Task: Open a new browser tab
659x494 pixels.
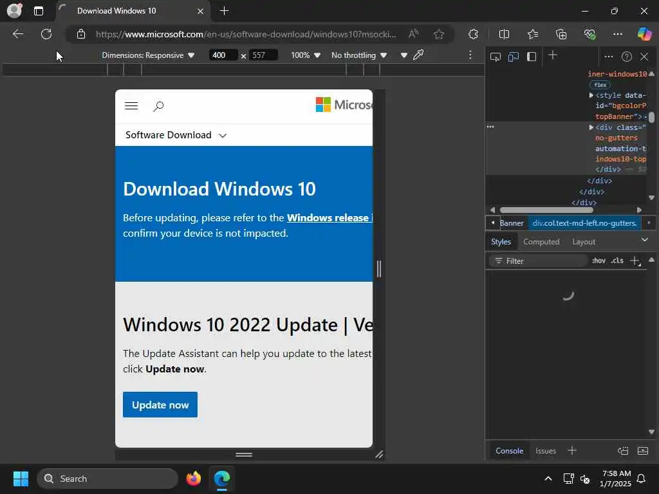Action: pos(225,11)
